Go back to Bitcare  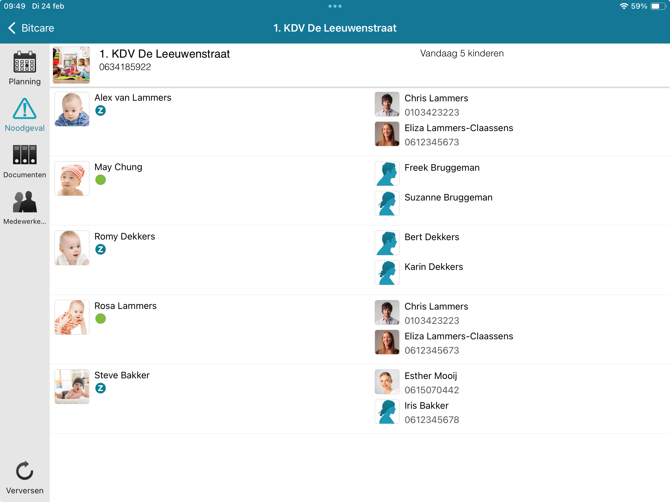[x=31, y=28]
